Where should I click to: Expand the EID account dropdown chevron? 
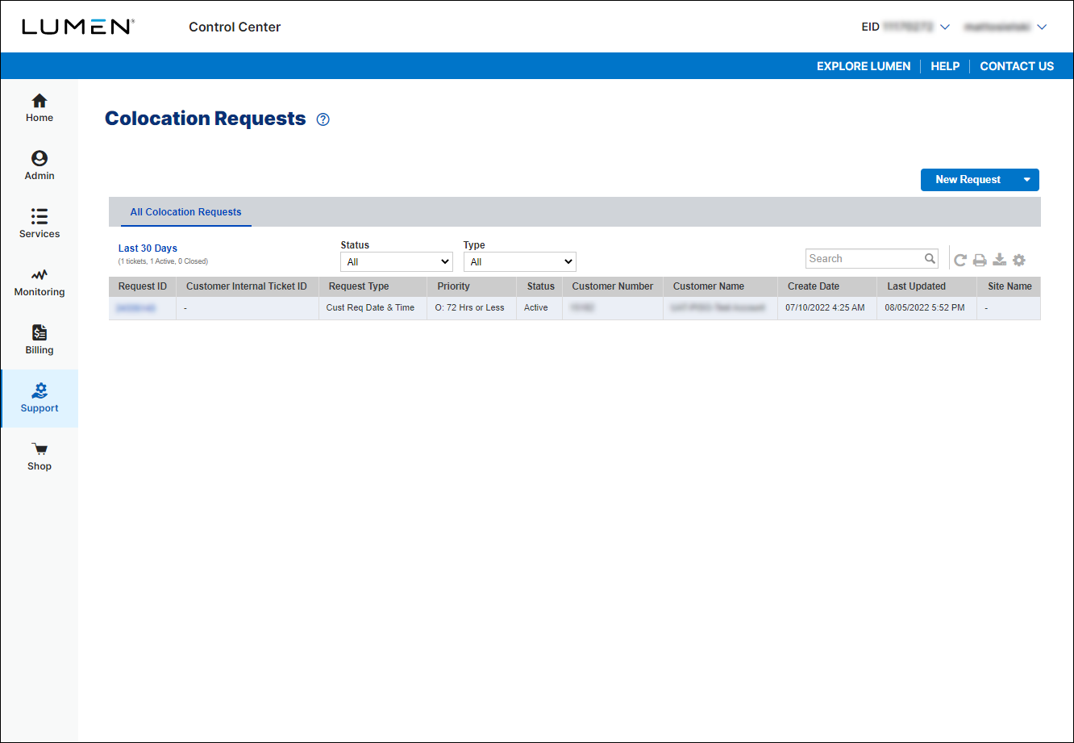click(945, 27)
